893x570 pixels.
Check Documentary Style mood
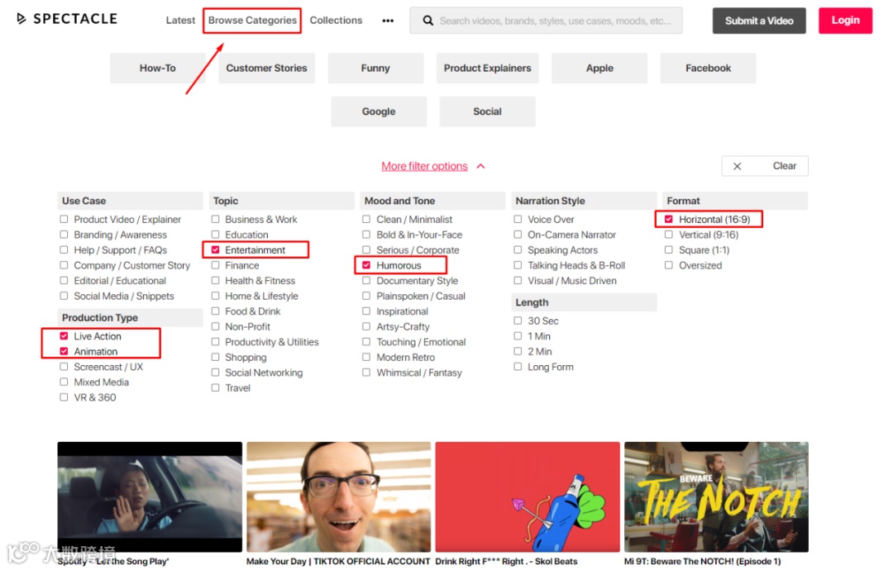[x=366, y=280]
